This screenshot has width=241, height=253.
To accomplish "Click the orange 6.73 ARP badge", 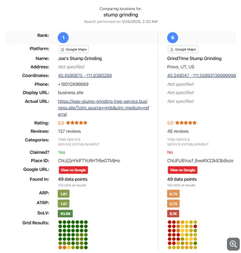I will point(173,194).
